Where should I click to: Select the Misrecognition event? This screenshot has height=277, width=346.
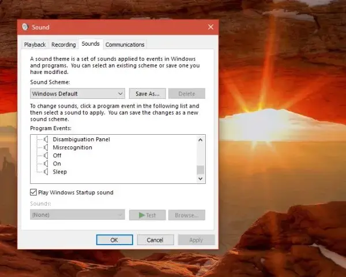(73, 147)
